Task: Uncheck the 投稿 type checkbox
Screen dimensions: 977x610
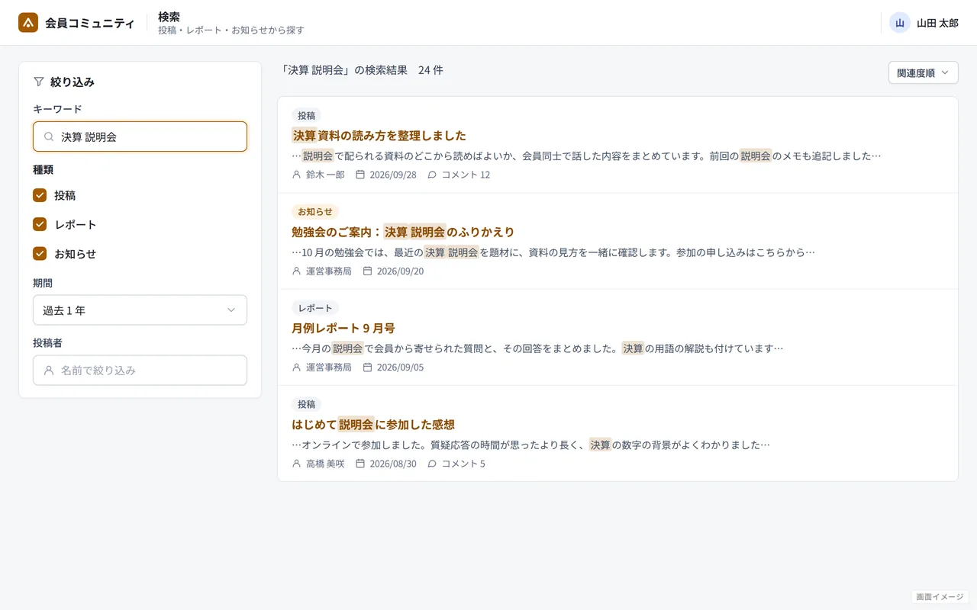Action: pyautogui.click(x=40, y=195)
